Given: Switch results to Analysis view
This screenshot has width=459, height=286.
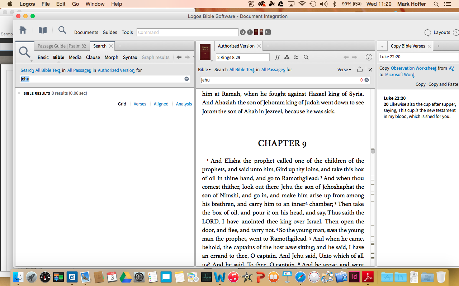Looking at the screenshot, I should [x=184, y=104].
